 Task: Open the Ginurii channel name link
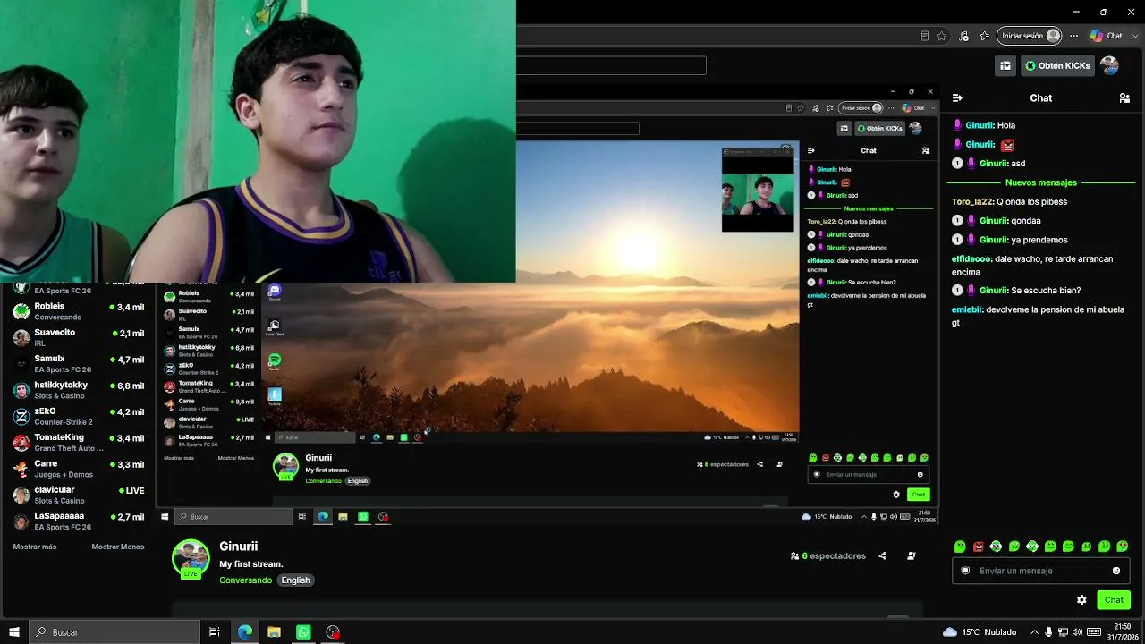[x=239, y=547]
